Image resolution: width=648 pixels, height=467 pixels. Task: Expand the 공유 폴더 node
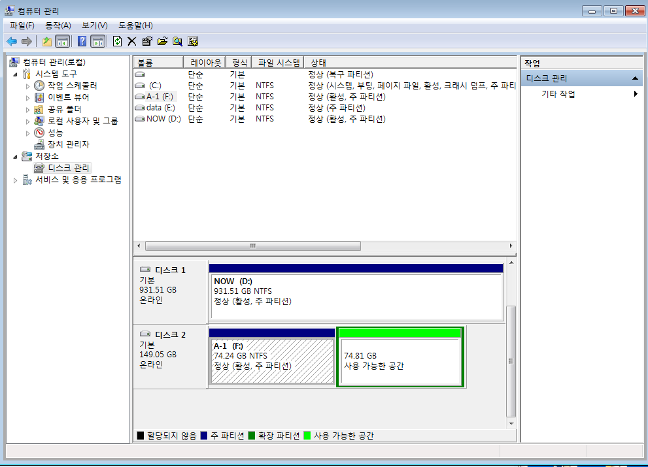click(x=27, y=110)
